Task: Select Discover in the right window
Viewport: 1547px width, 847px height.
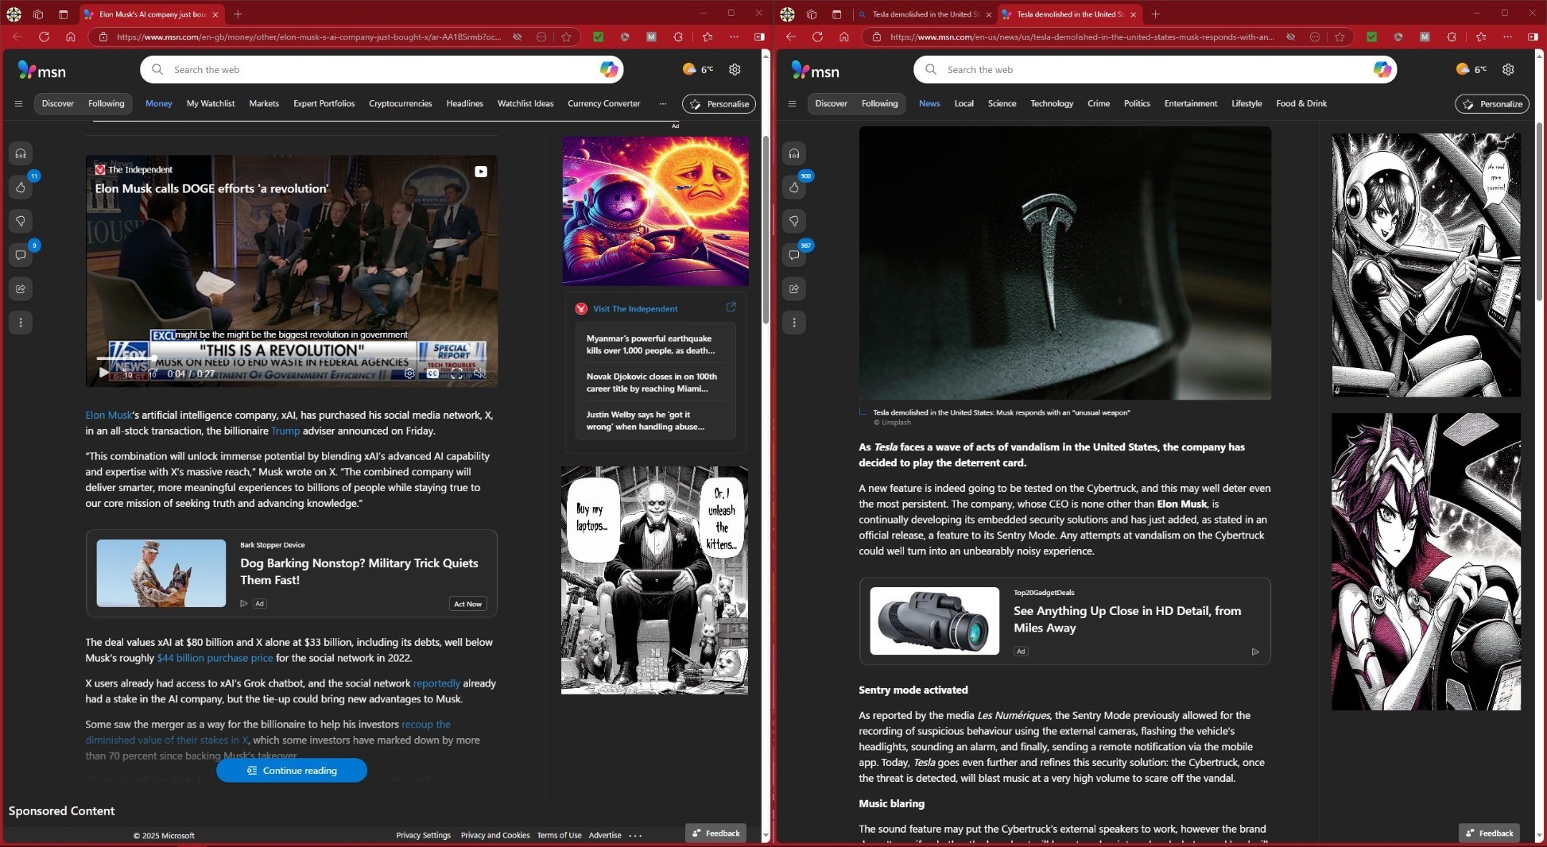Action: click(832, 103)
